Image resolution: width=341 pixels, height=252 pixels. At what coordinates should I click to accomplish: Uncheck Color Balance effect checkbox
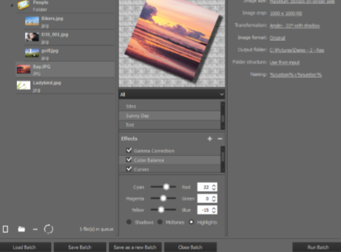[129, 160]
